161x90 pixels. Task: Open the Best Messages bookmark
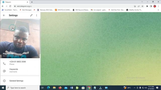(x=26, y=10)
